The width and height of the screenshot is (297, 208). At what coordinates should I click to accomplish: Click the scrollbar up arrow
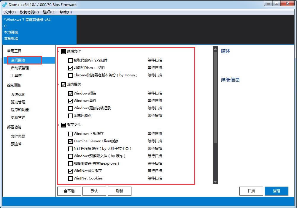pyautogui.click(x=215, y=49)
